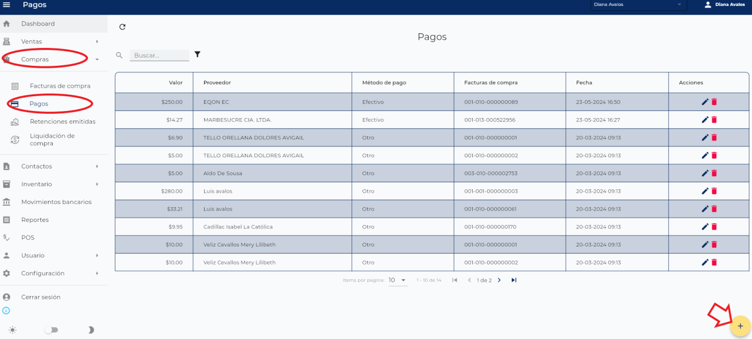This screenshot has width=752, height=339.
Task: Collapse the Compras menu
Action: pos(54,59)
